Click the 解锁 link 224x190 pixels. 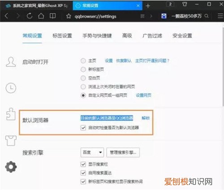pos(146,118)
